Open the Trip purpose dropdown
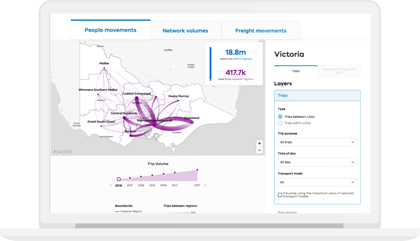 pyautogui.click(x=317, y=142)
